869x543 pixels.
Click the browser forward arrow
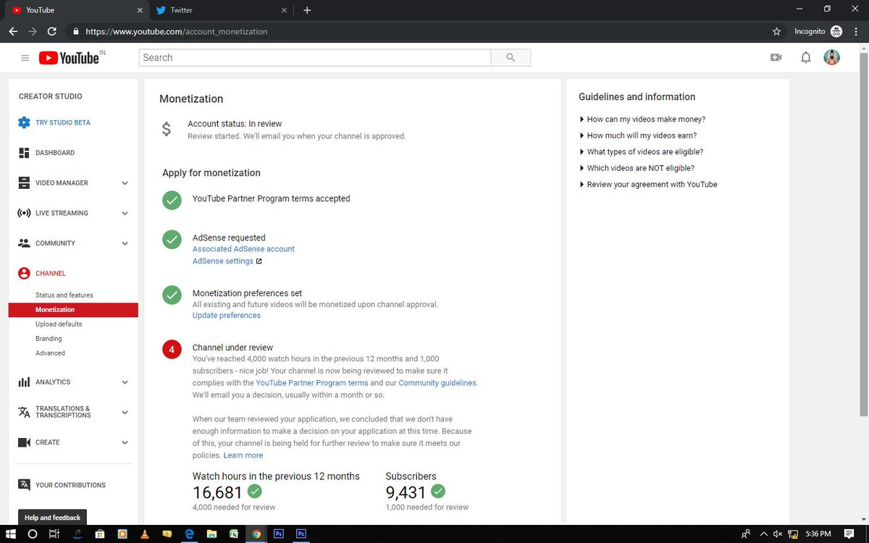point(33,32)
